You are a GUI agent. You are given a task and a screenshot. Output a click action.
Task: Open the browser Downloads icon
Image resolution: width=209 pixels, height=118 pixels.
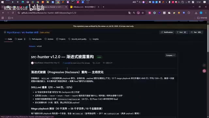pyautogui.click(x=196, y=13)
